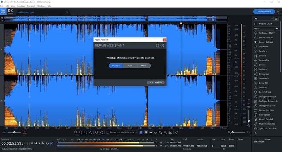The image size is (282, 152).
Task: Select Music material type
Action: [130, 66]
